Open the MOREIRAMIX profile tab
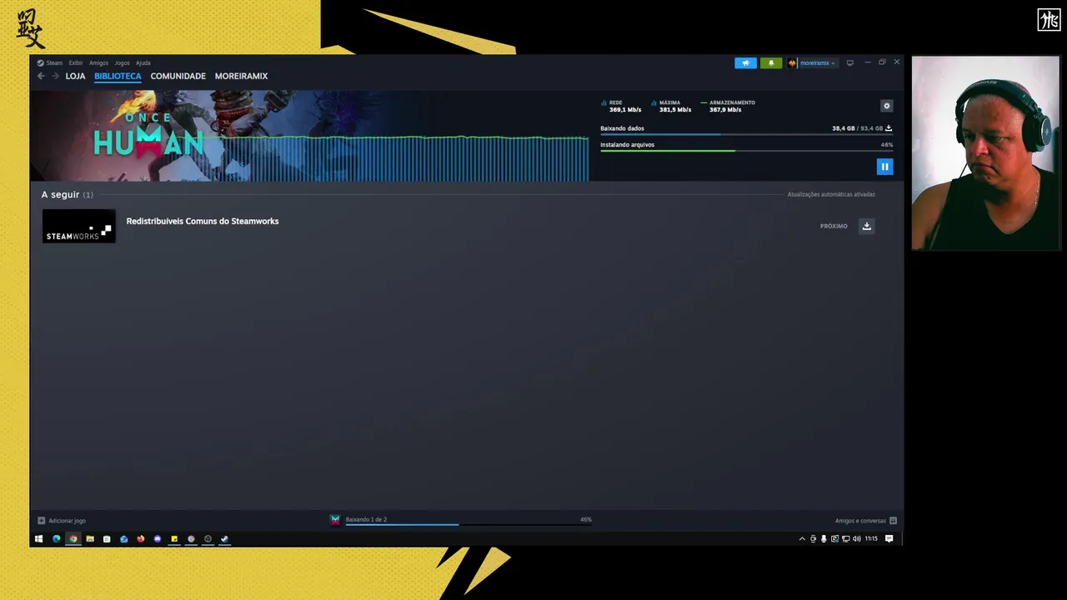This screenshot has width=1067, height=600. pyautogui.click(x=241, y=76)
